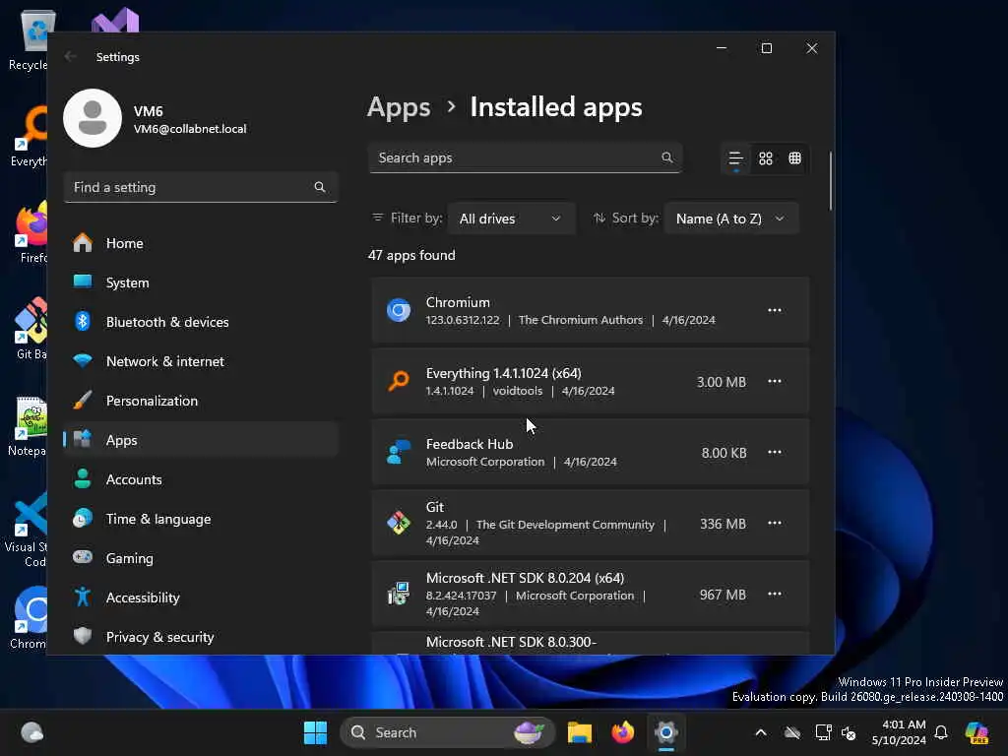This screenshot has width=1008, height=756.
Task: Open Firefox from the taskbar
Action: [622, 732]
